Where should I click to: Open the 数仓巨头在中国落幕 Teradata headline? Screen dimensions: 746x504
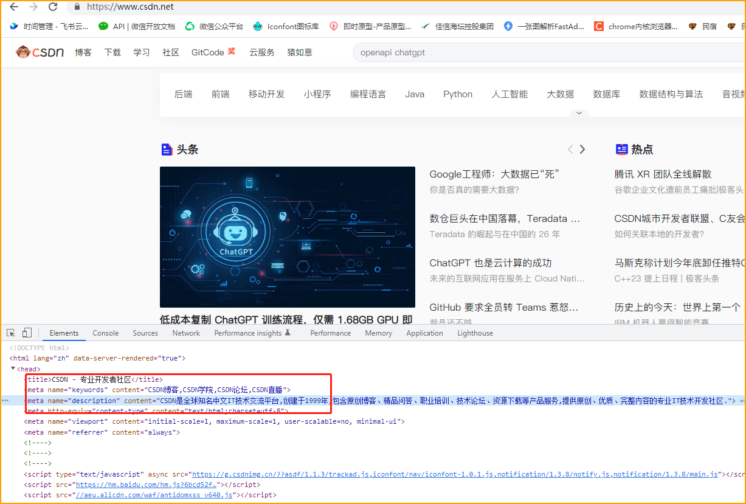click(x=505, y=219)
